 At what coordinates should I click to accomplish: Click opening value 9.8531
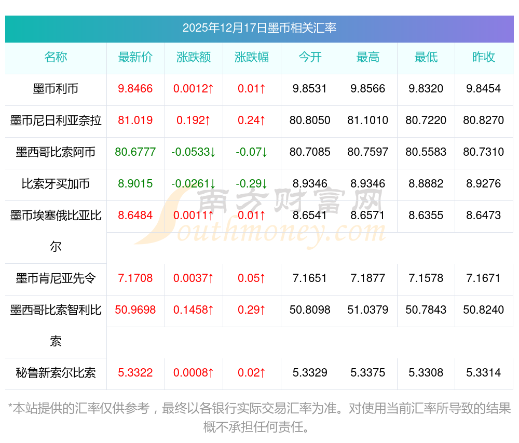[x=310, y=89]
